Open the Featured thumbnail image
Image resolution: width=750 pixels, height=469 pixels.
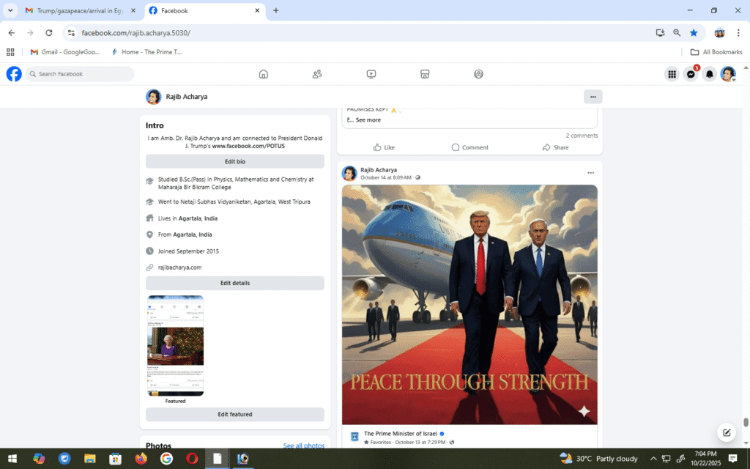[x=175, y=345]
